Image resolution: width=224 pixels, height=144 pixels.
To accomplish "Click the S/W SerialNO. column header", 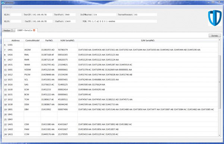I will pos(148,40).
